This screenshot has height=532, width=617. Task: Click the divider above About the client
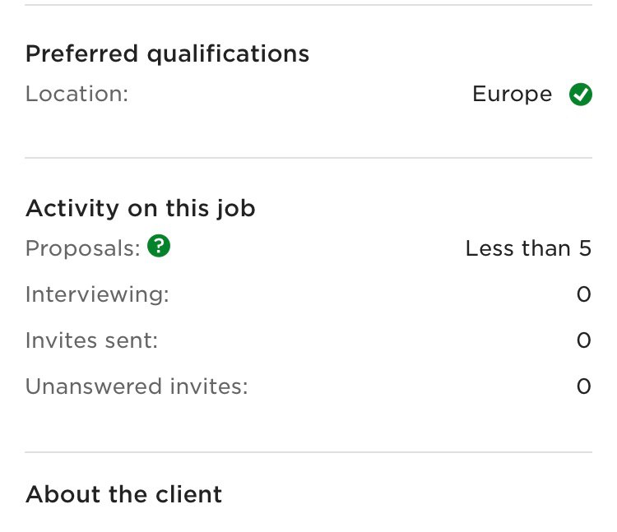coord(308,452)
